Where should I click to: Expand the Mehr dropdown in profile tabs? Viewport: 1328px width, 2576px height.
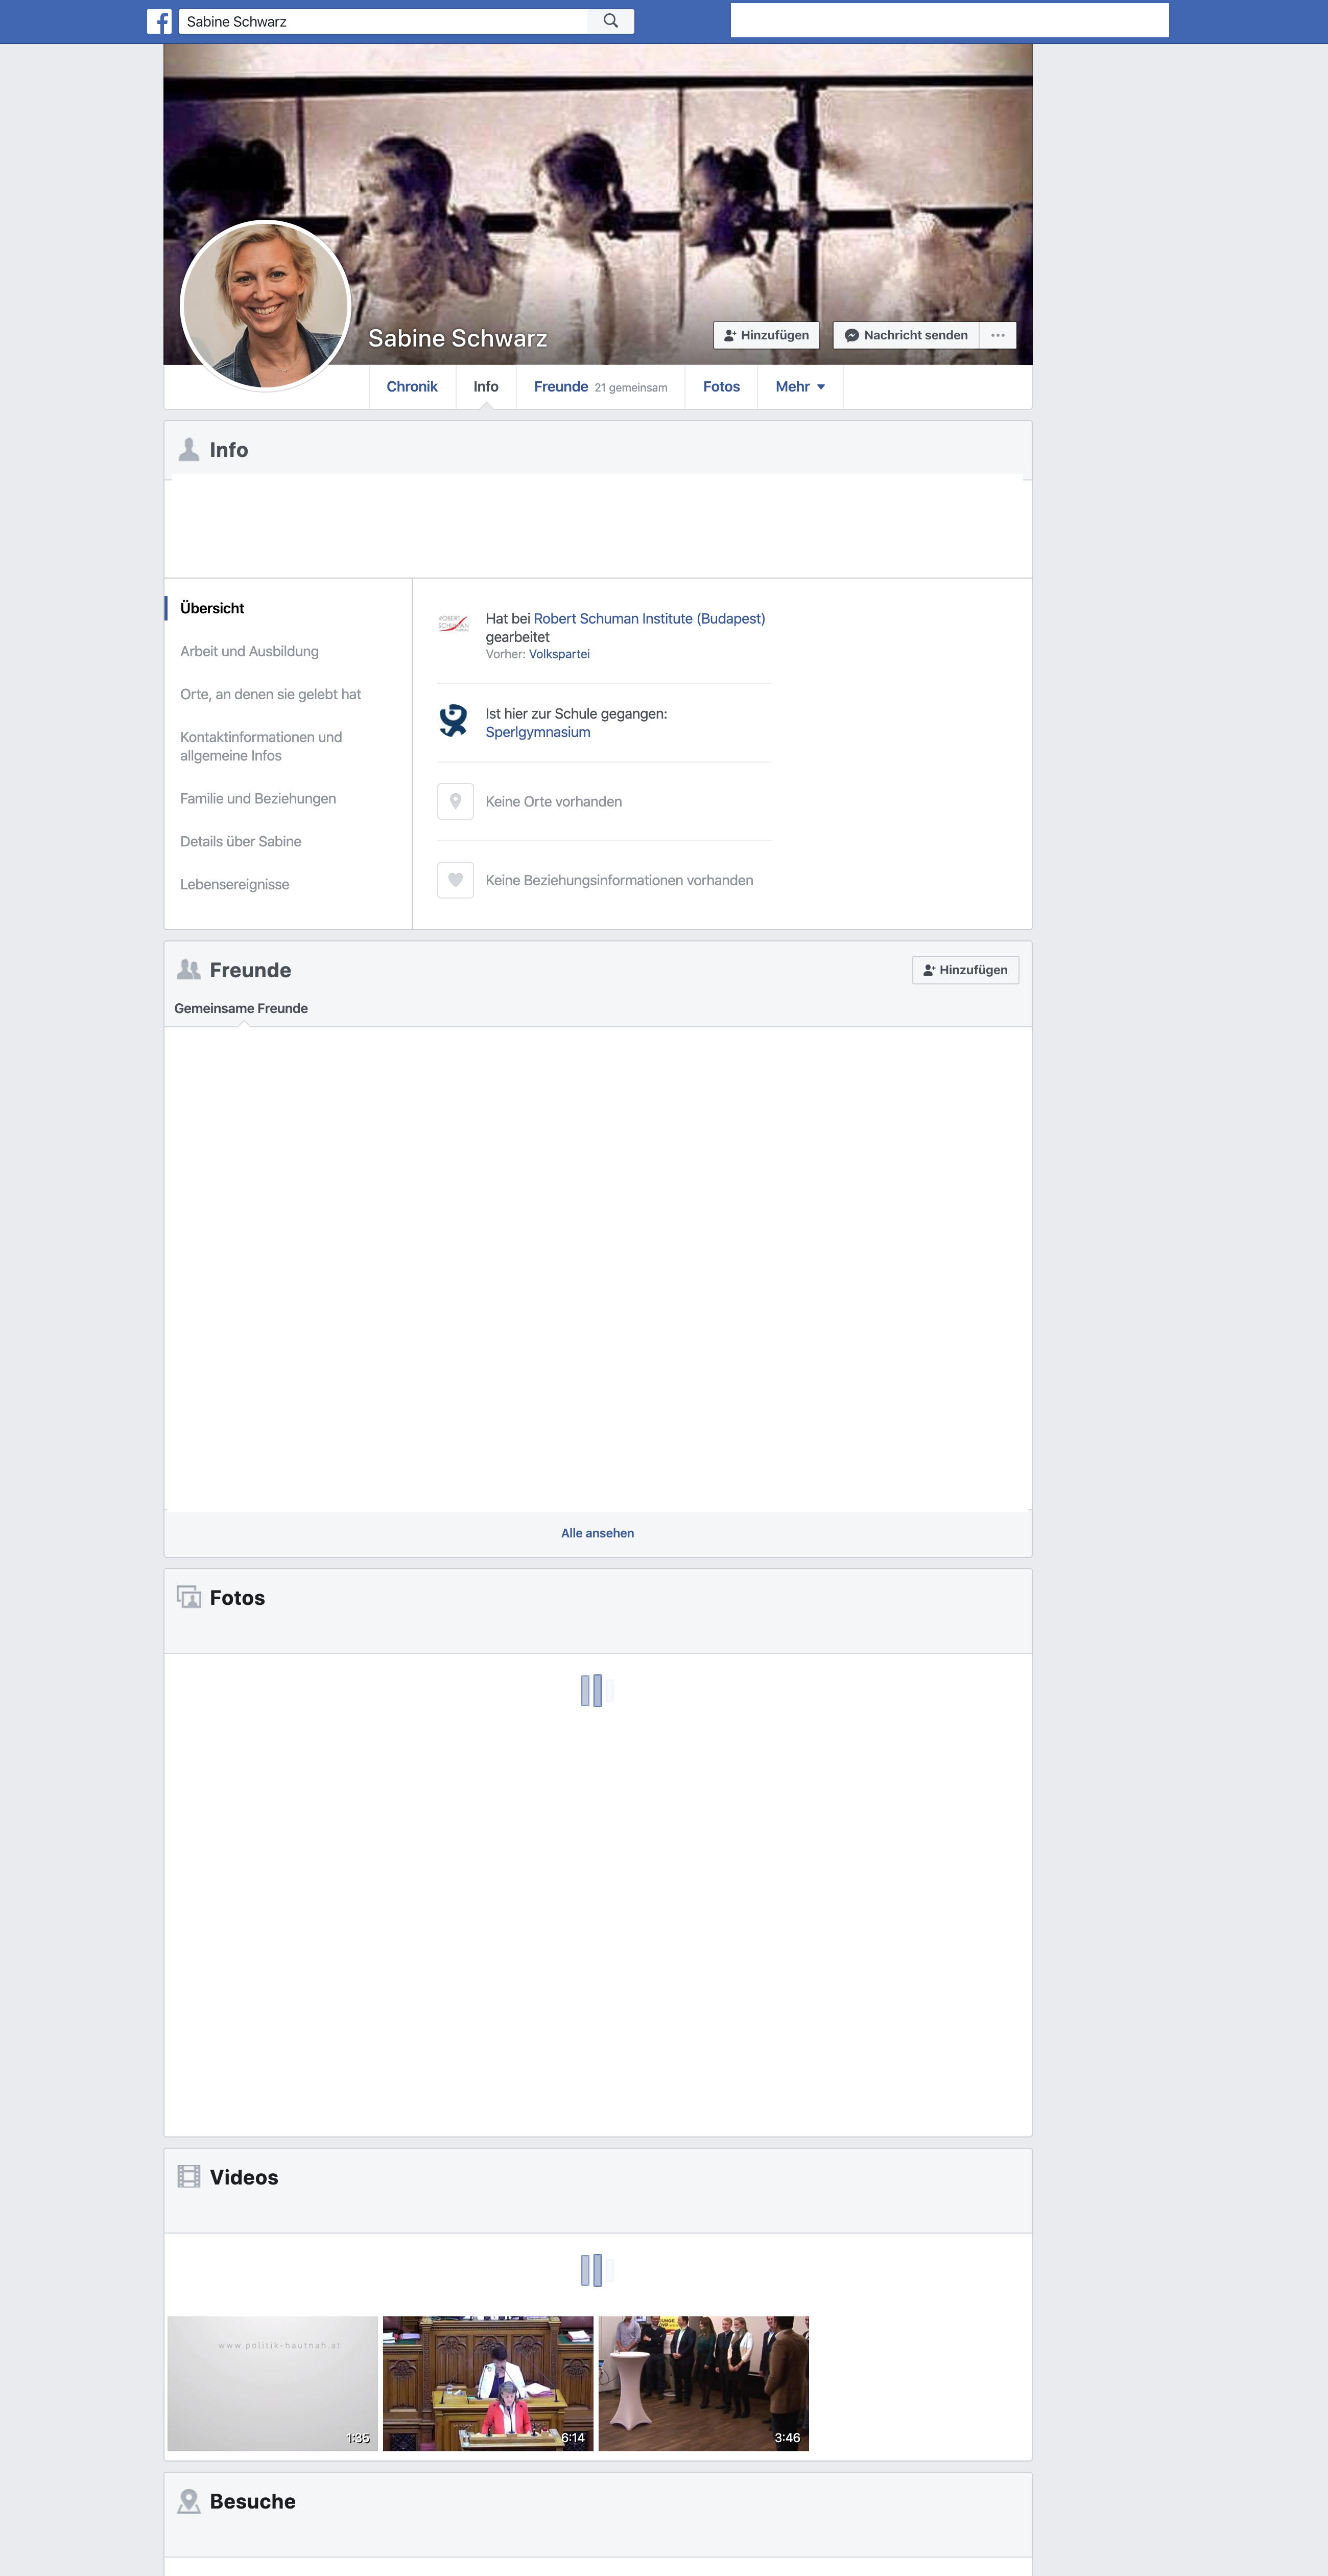(x=800, y=387)
